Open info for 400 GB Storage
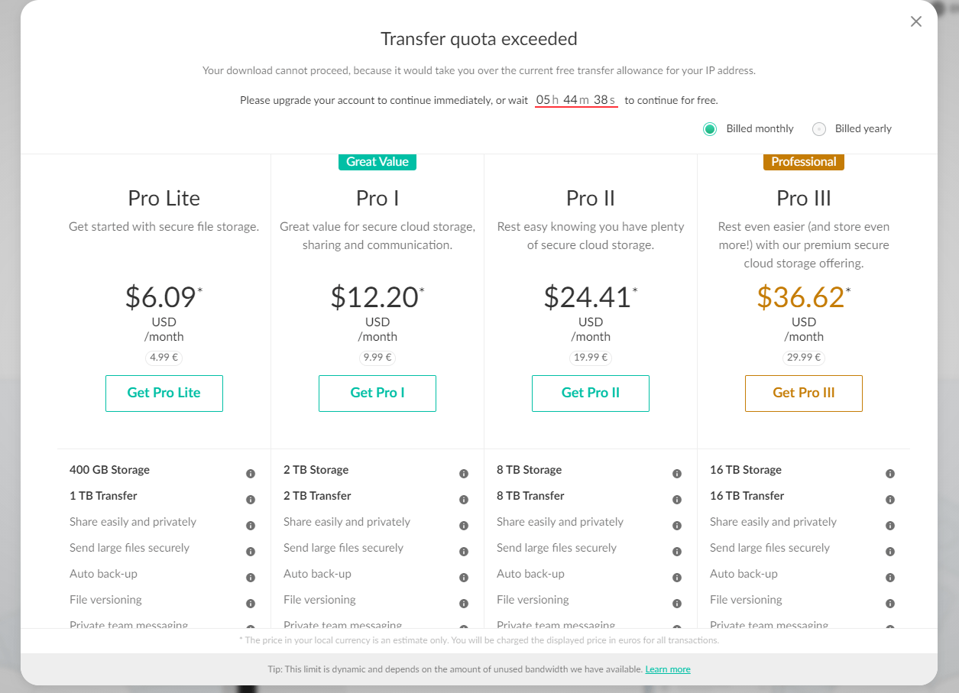 [x=250, y=473]
